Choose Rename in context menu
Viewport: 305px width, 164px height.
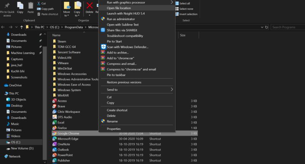[x=137, y=121]
